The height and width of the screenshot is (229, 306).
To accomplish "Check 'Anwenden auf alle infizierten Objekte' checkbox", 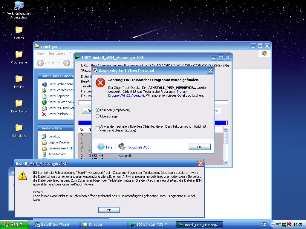I will pos(98,128).
